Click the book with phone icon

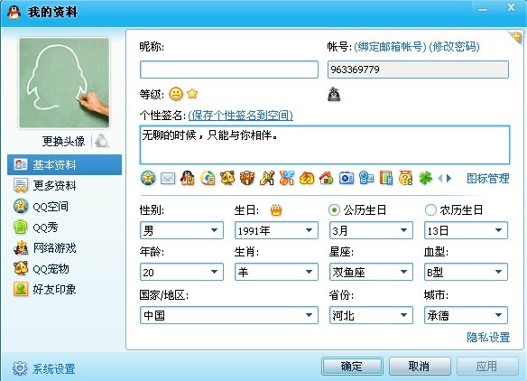point(386,178)
